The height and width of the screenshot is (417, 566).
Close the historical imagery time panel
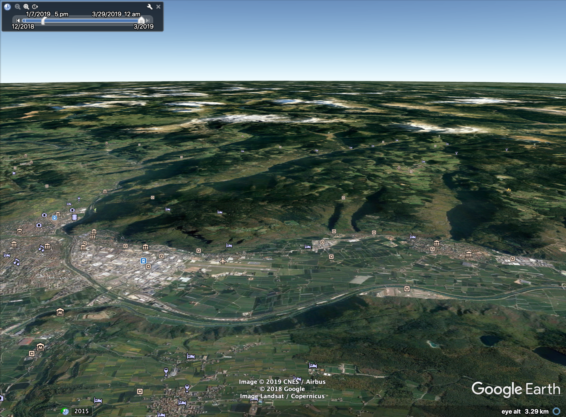click(x=158, y=7)
